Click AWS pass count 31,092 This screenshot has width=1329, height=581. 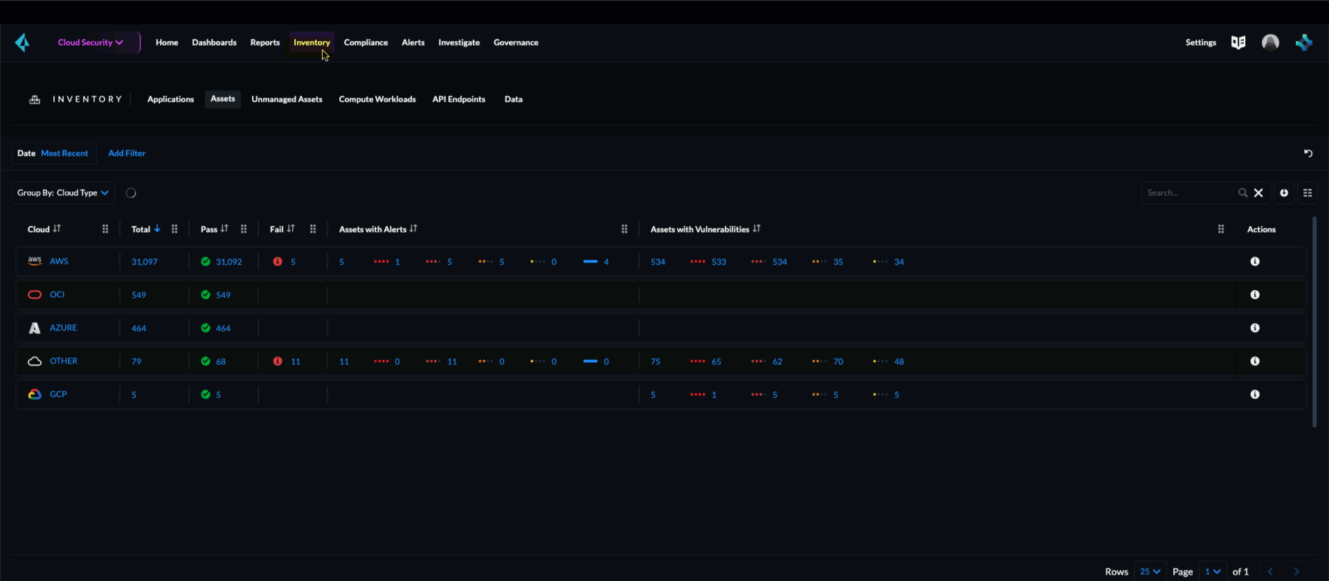[x=229, y=262]
